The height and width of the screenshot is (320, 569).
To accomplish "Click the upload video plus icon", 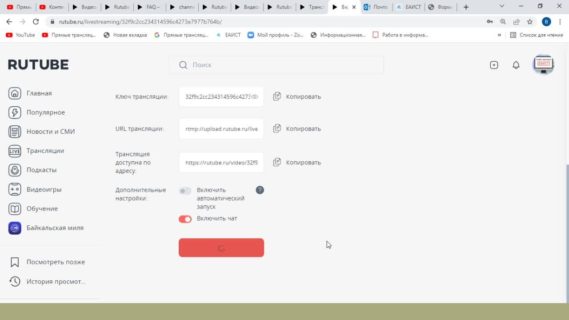I will 494,65.
